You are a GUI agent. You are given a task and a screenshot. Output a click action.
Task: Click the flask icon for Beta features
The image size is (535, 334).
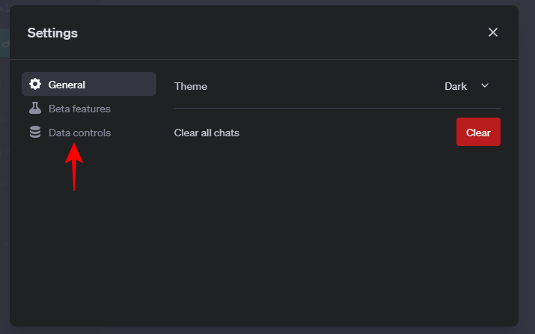click(35, 109)
